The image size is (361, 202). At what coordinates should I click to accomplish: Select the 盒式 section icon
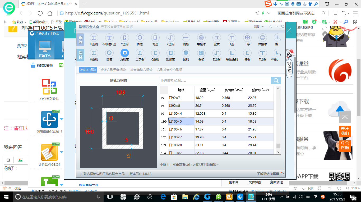(x=216, y=38)
